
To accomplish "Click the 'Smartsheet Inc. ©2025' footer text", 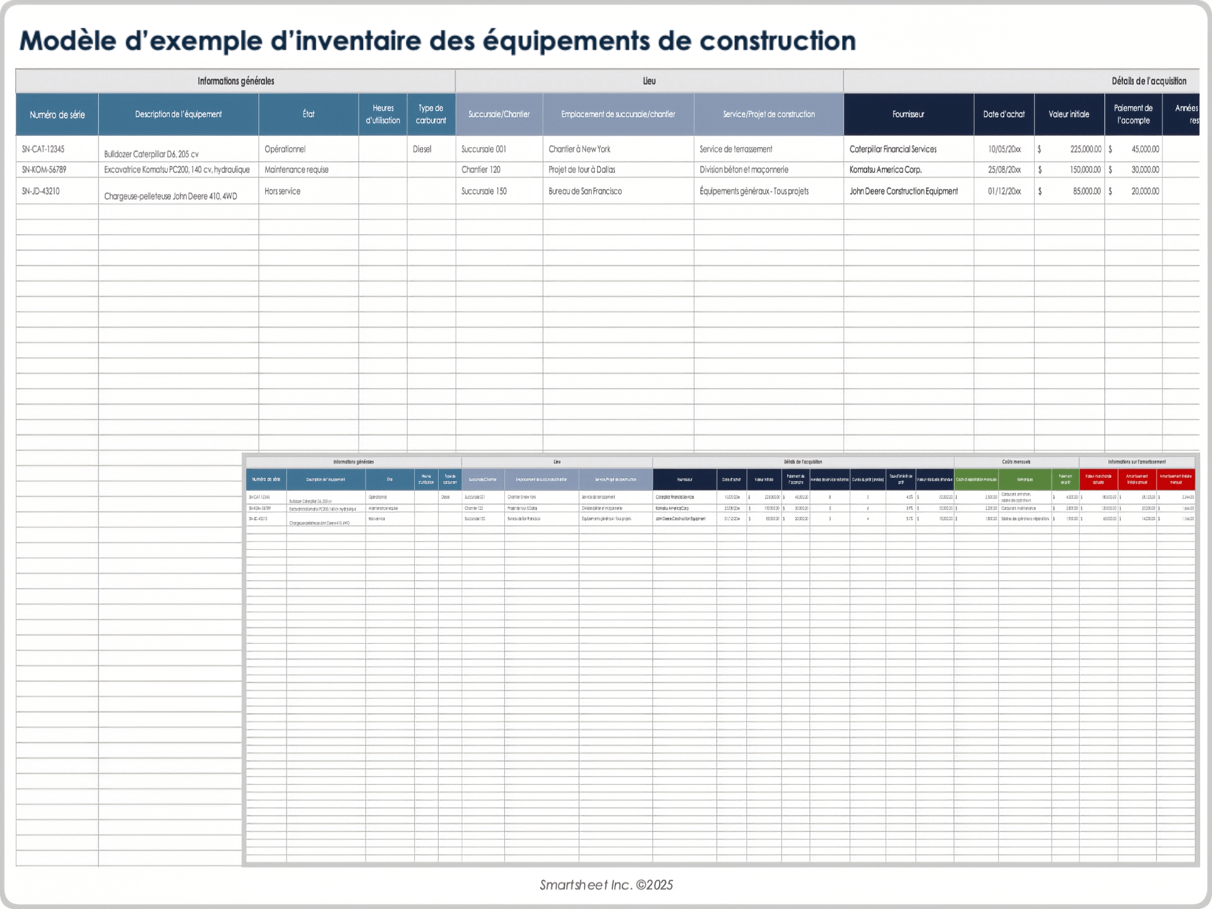I will 606,885.
